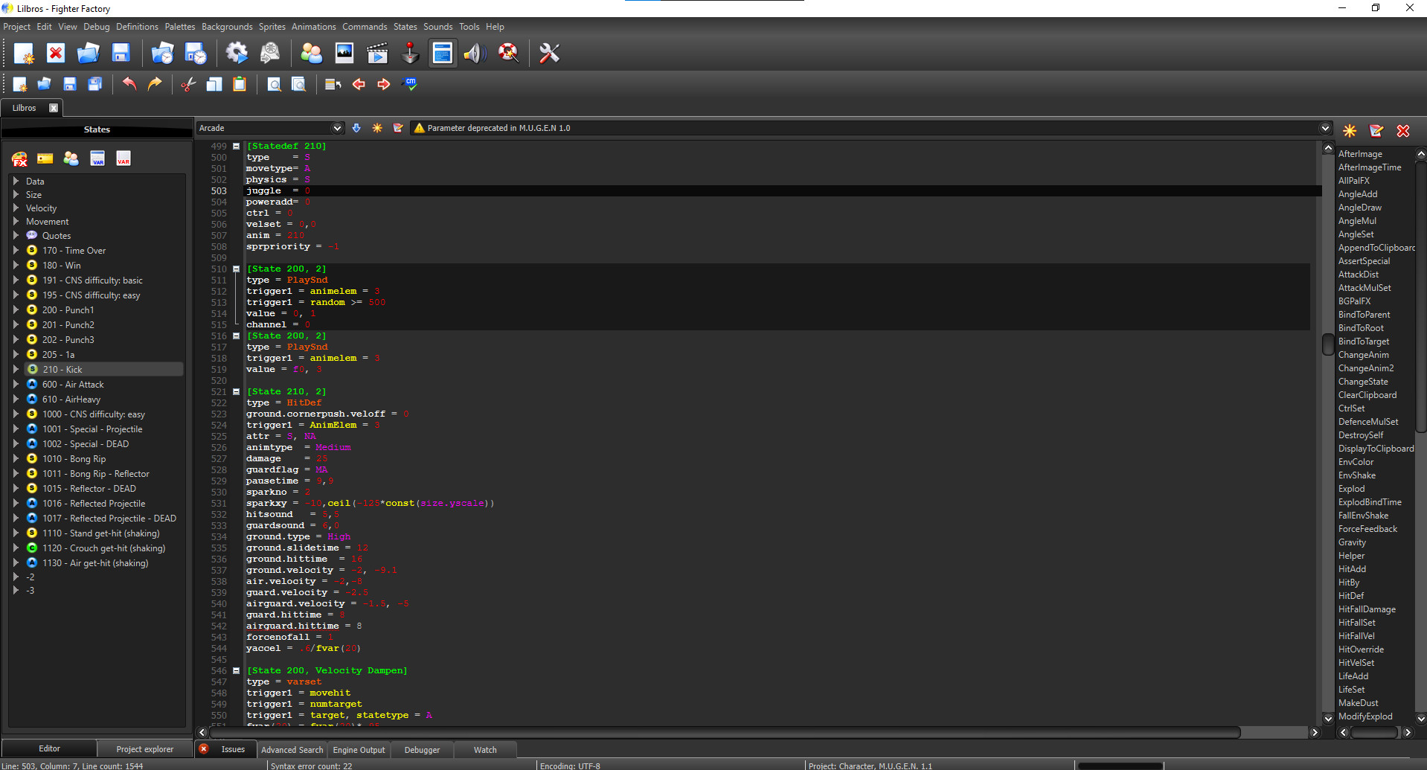
Task: Open the sound manager speaker icon
Action: pos(474,53)
